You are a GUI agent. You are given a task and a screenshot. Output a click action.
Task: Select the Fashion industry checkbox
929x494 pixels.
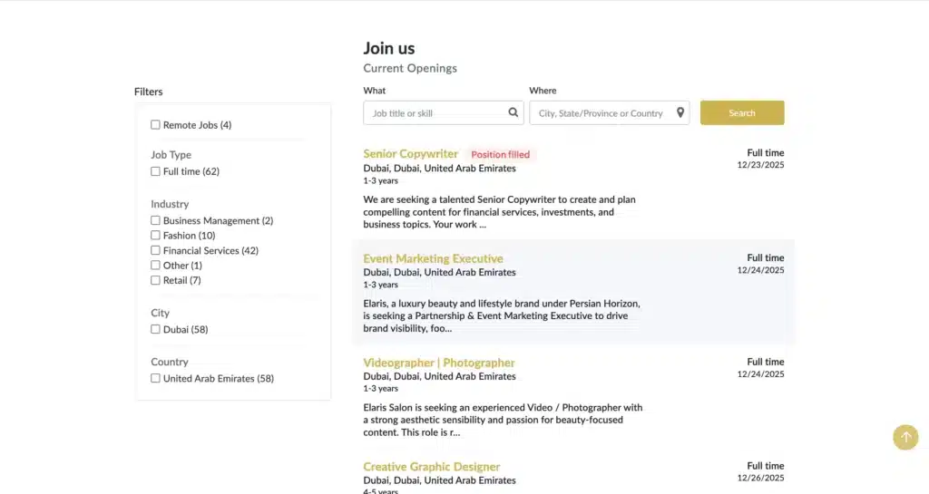tap(155, 236)
